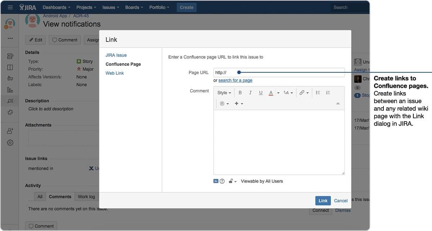432x231 pixels.
Task: Open the more text formatting dropdown
Action: tap(288, 93)
